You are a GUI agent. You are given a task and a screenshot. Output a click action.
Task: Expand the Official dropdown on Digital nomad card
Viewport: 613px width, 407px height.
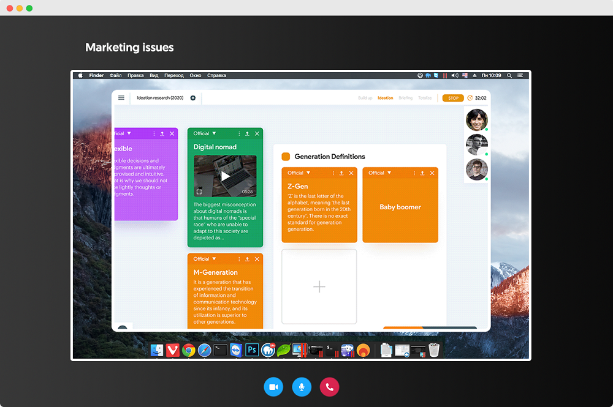(214, 133)
